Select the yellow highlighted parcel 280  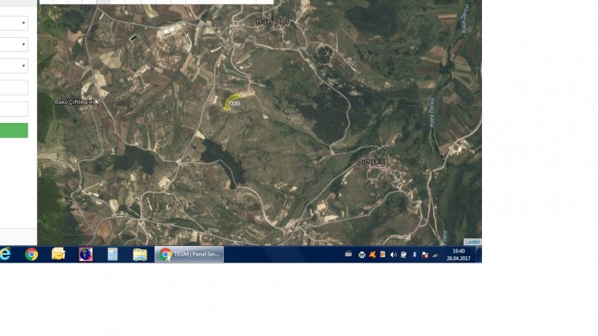pyautogui.click(x=230, y=103)
